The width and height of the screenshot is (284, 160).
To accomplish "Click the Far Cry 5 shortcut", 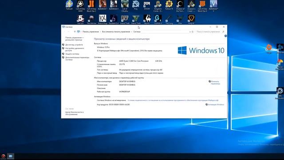I will [80, 19].
